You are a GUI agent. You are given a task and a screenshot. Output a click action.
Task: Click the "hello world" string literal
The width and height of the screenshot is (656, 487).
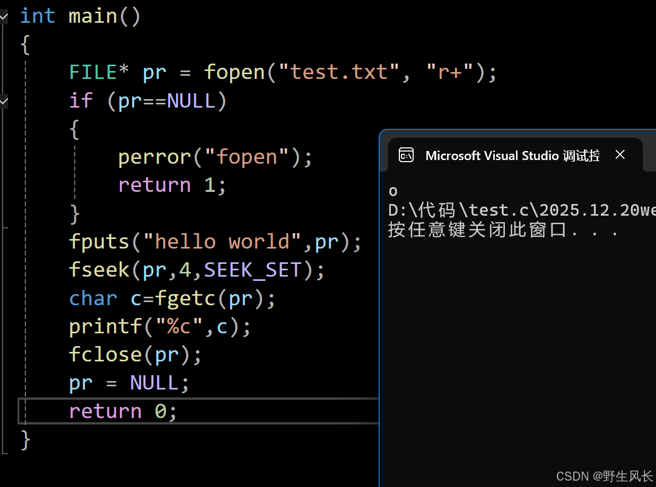coord(228,242)
